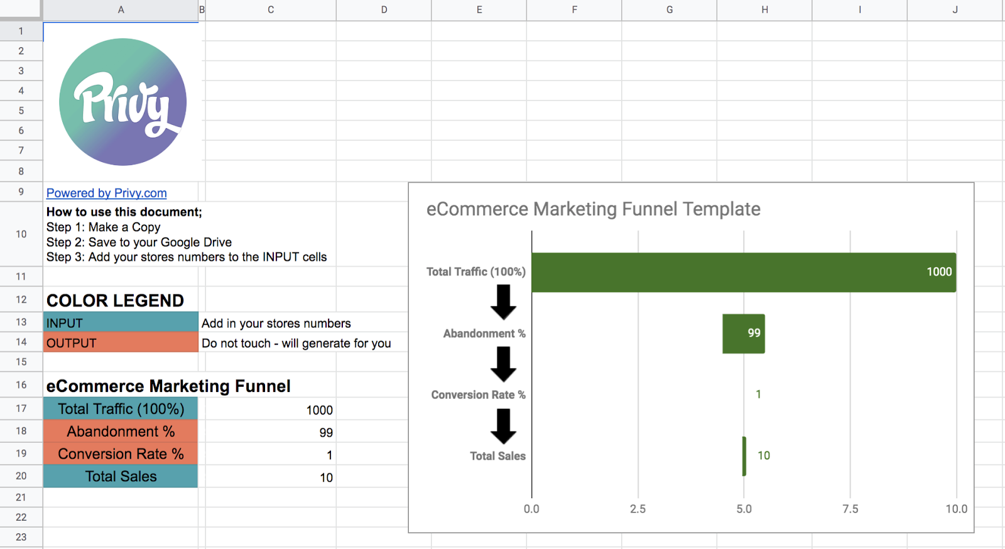Select row 10 header
Image resolution: width=1005 pixels, height=549 pixels.
pos(21,234)
